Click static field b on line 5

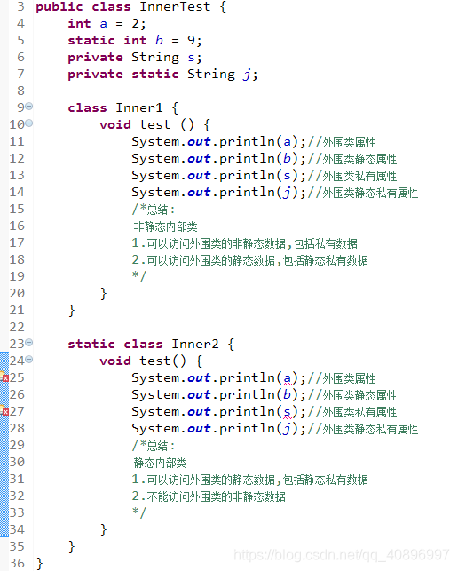pos(159,40)
